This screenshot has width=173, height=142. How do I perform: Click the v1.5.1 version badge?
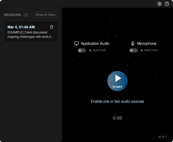point(162,137)
